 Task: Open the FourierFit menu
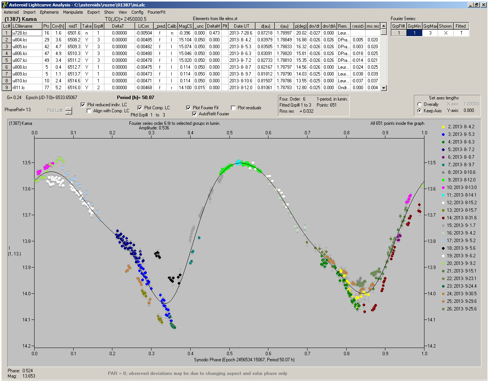pos(156,12)
